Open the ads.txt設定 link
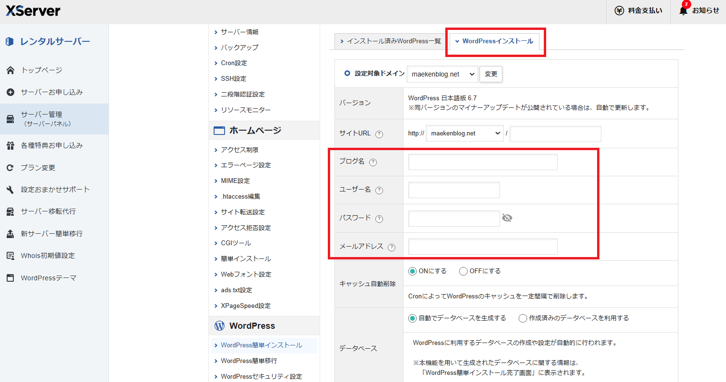 pos(236,290)
